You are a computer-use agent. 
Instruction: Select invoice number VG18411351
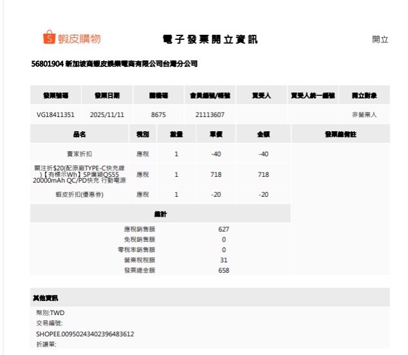56,114
